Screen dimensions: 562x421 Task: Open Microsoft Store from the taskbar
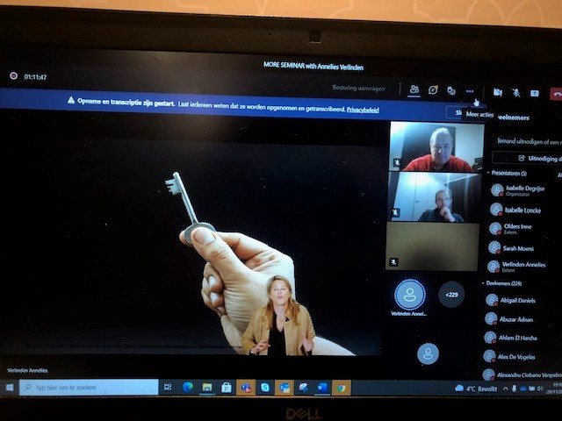(227, 388)
